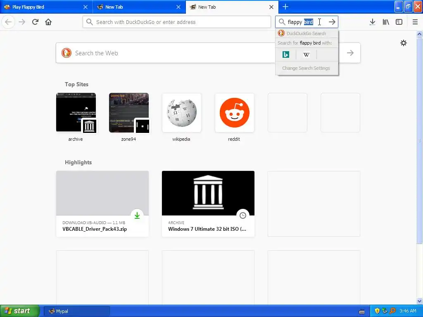Open the Downloads toolbar arrow icon
Viewport: 423px width, 317px height.
[x=372, y=22]
